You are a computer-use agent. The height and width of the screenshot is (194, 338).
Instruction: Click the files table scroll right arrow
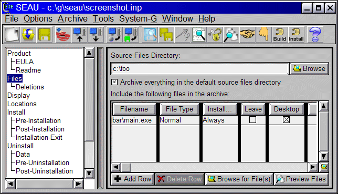pos(313,167)
